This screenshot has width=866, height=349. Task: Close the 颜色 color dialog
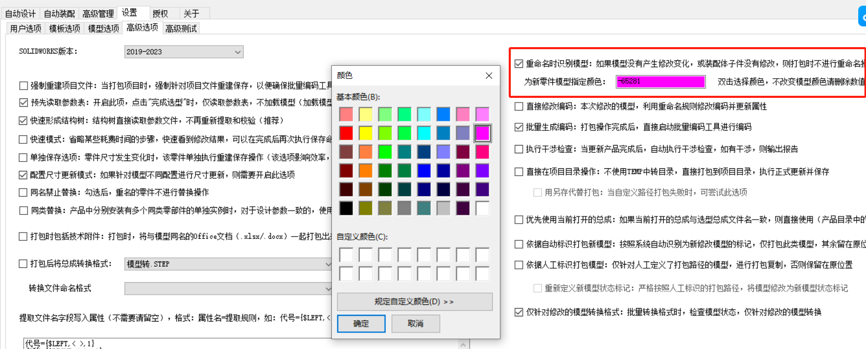[x=488, y=76]
